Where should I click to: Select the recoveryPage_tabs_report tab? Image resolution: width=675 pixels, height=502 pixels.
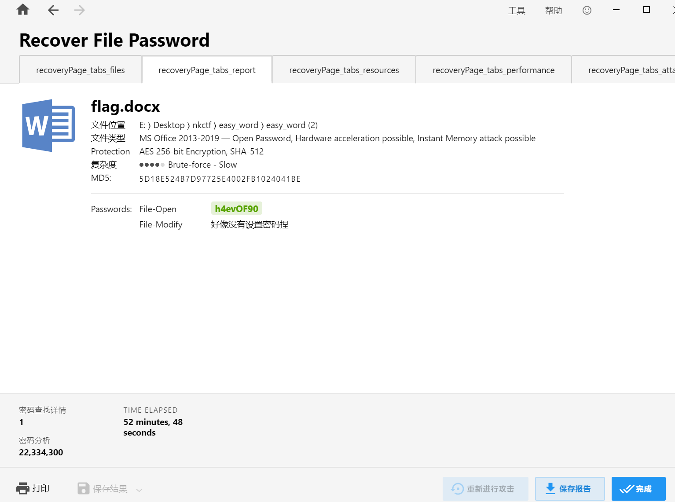pos(207,70)
